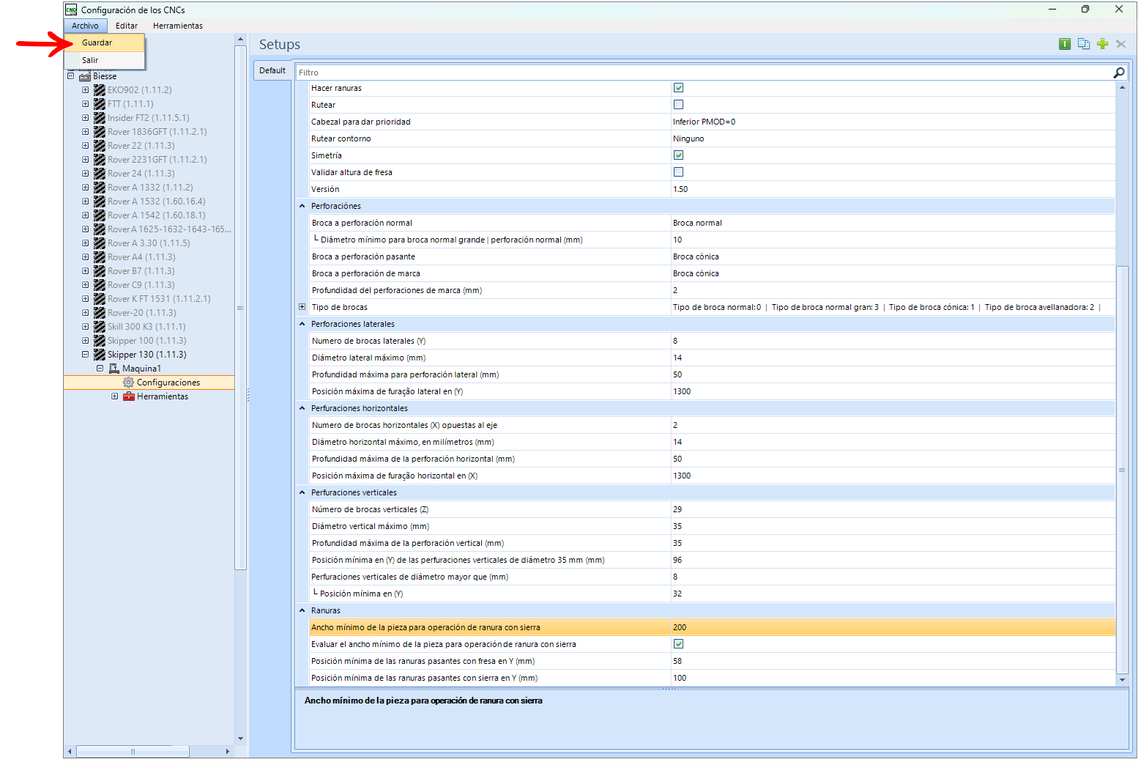This screenshot has height=765, width=1138.
Task: Click Broca a perforación normal value
Action: (893, 223)
